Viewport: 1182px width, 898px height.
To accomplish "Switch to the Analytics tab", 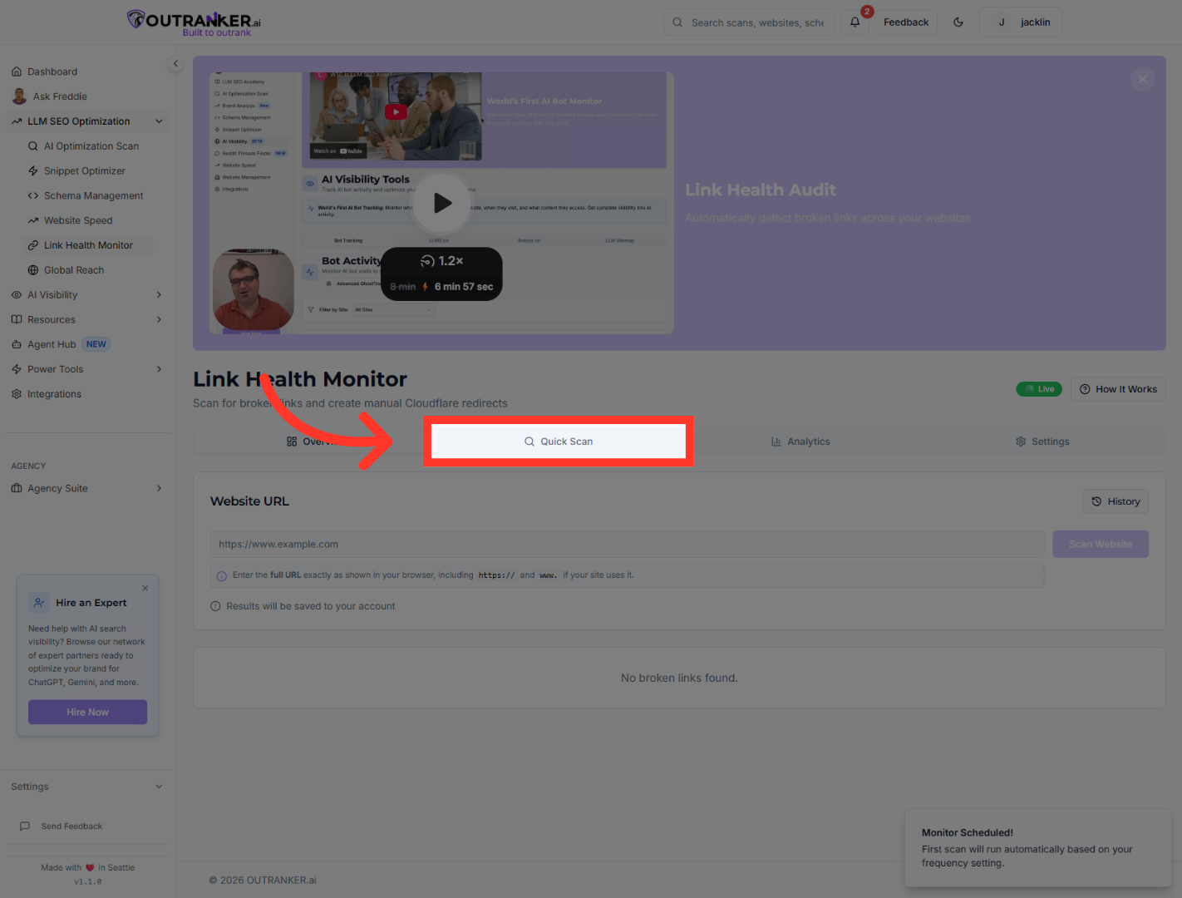I will tap(800, 442).
